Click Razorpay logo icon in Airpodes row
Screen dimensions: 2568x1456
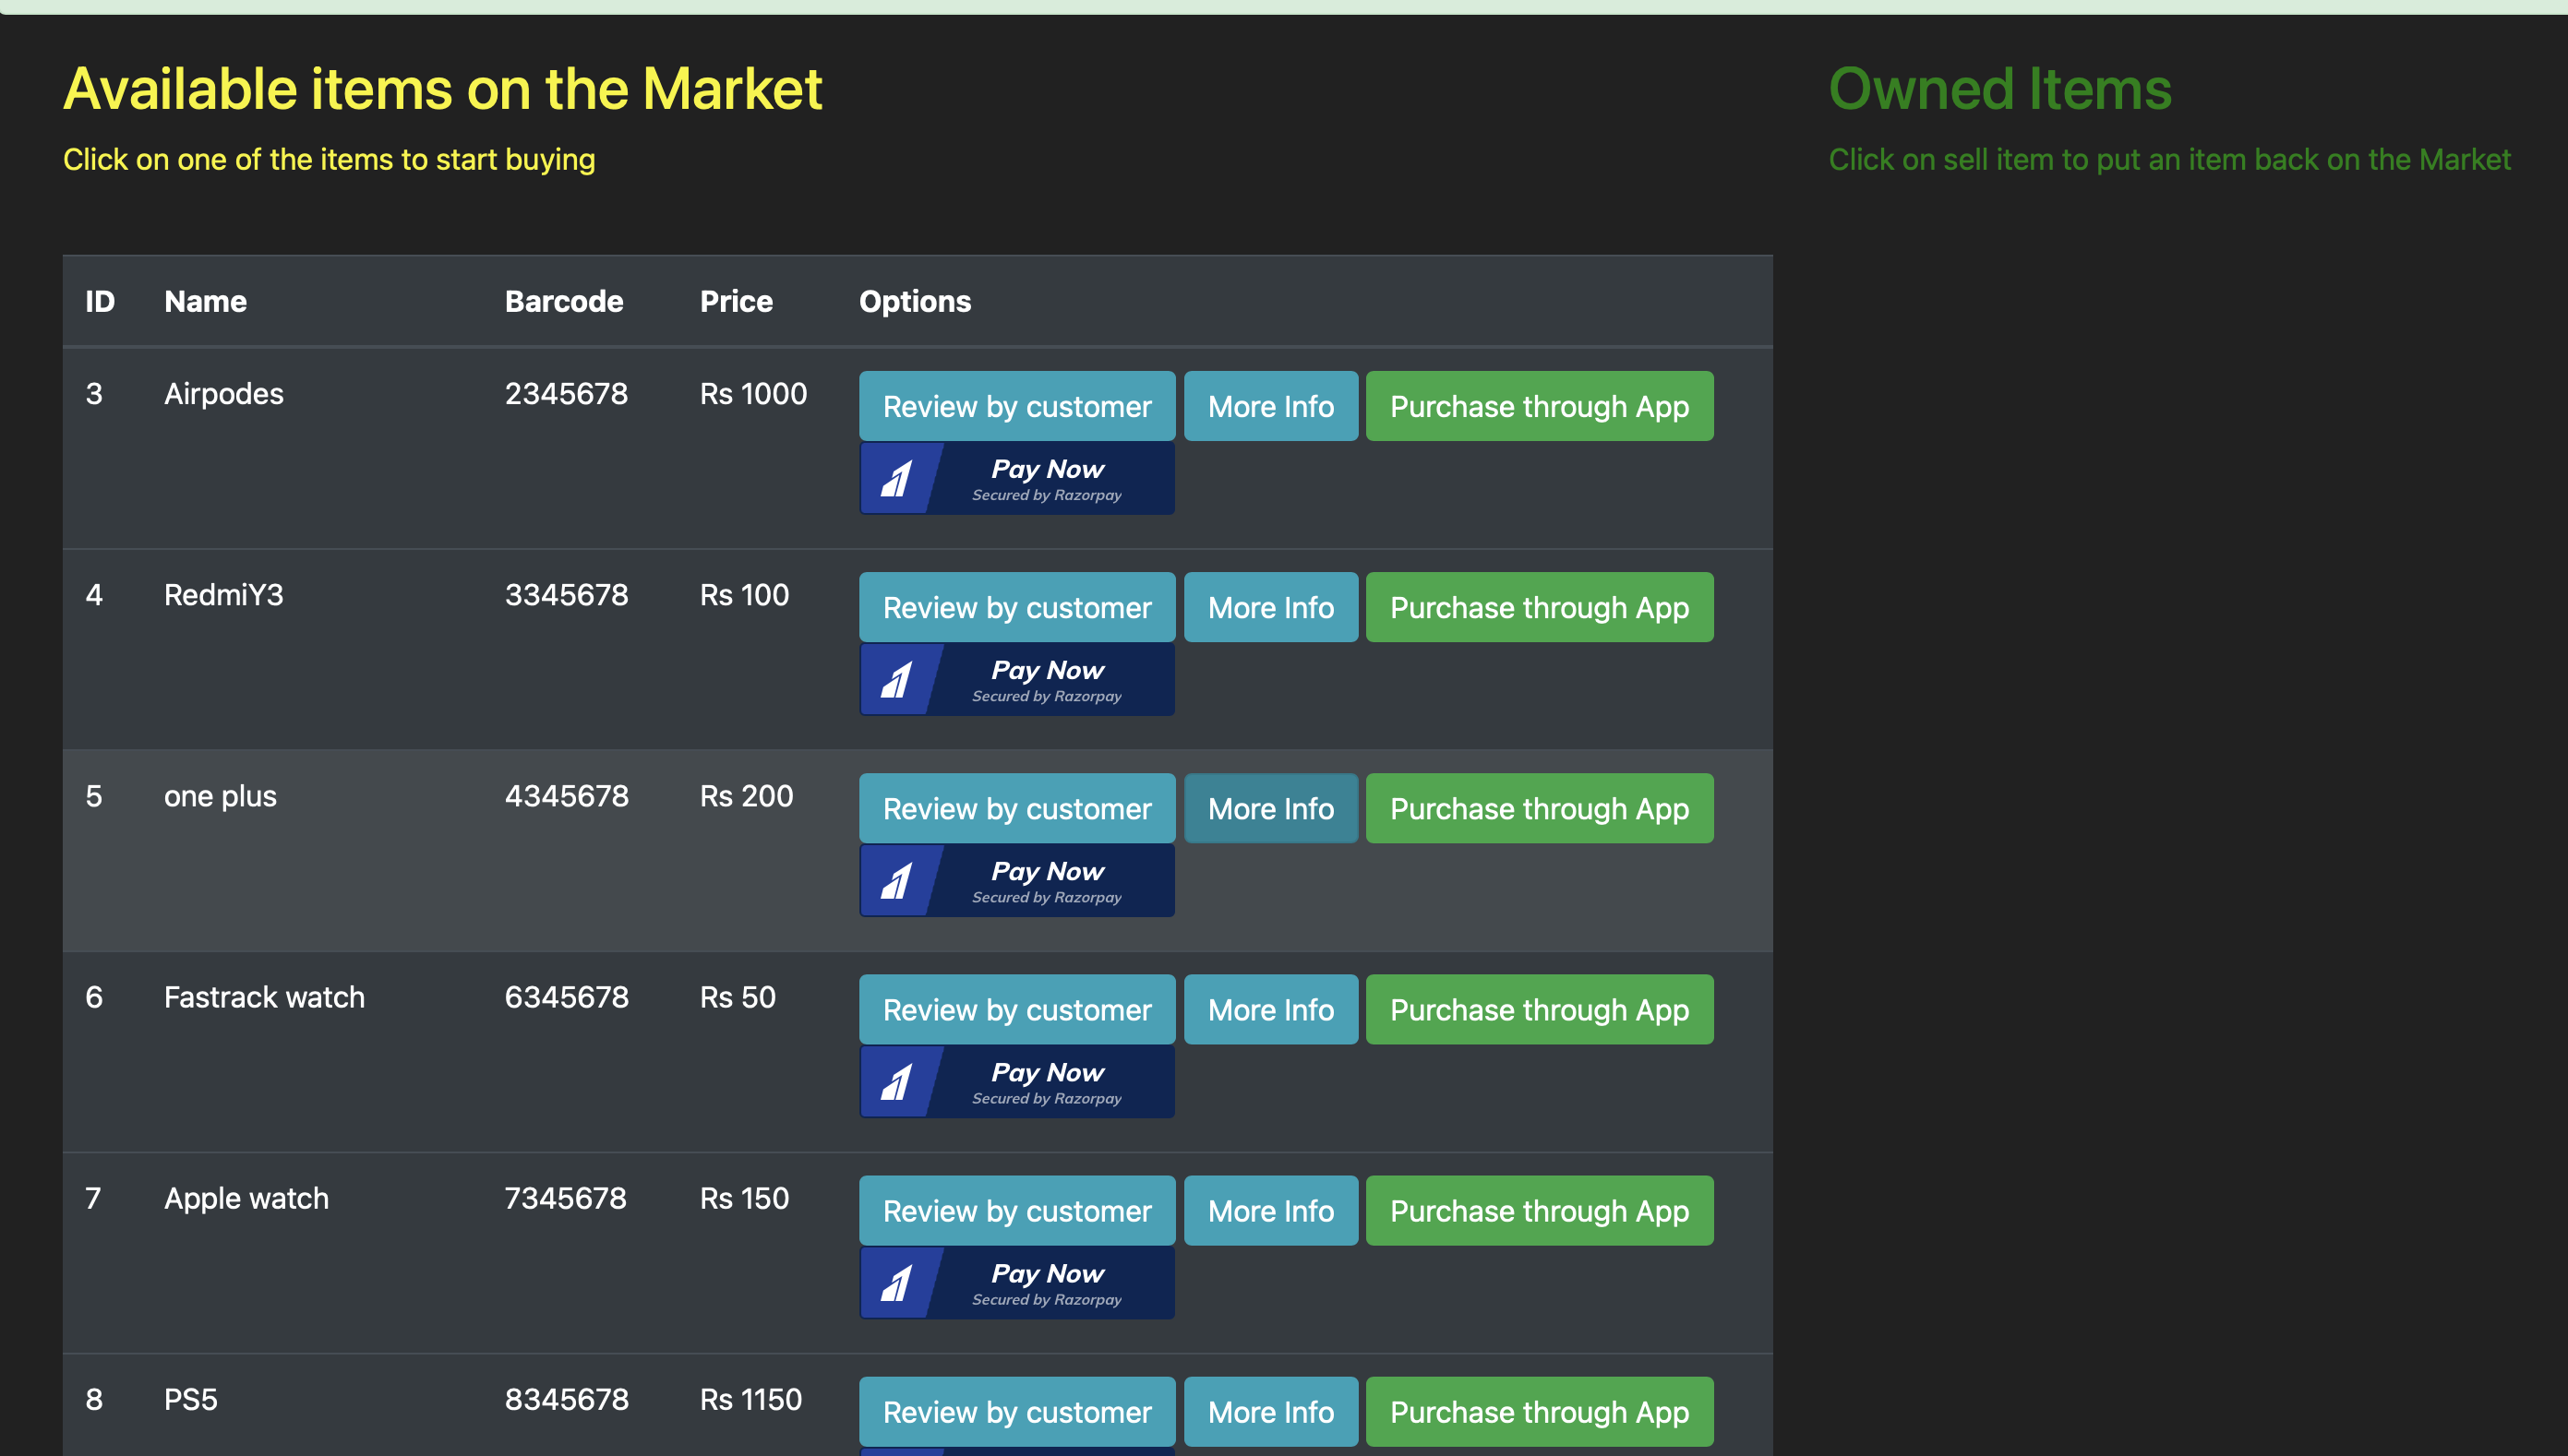tap(896, 479)
